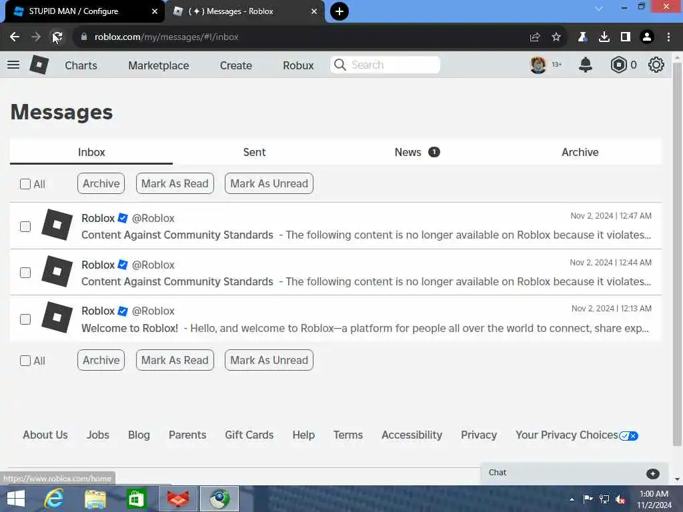Click the browser address bar URL
This screenshot has width=683, height=512.
tap(166, 37)
